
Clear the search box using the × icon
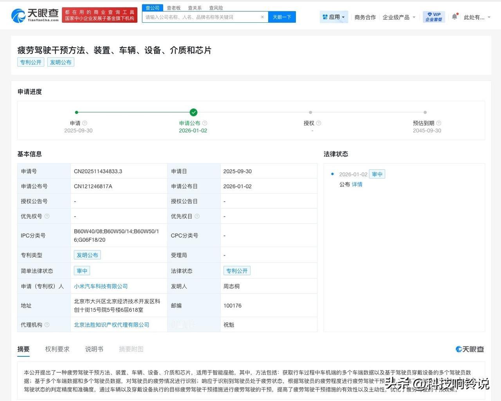point(263,17)
